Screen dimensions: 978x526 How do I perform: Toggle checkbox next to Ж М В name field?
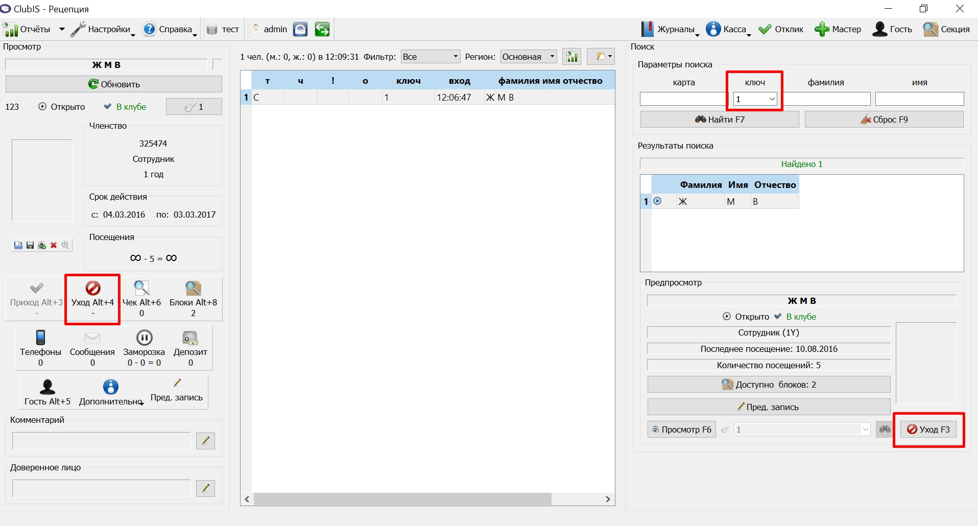pos(218,64)
